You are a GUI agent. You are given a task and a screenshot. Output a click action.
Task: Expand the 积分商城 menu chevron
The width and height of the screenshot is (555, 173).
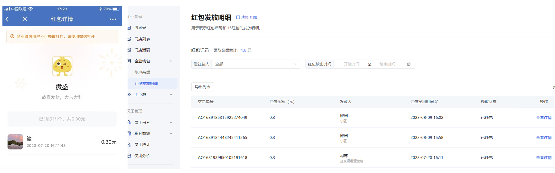(171, 133)
